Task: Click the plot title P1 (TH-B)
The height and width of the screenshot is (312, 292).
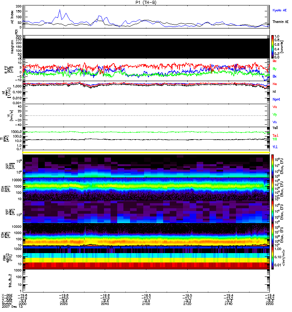Action: (146, 2)
